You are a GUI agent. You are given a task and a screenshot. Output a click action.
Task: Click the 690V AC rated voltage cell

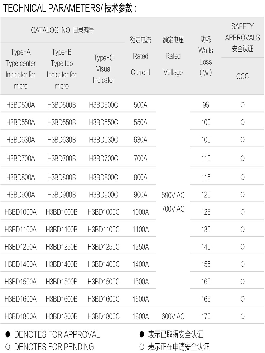[x=173, y=195]
